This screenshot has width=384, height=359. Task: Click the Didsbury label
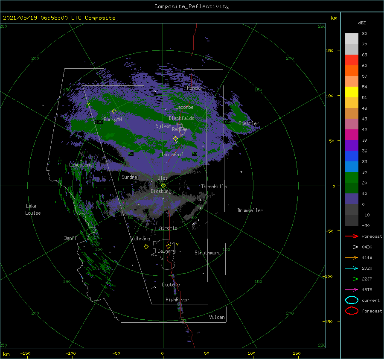[x=161, y=191]
